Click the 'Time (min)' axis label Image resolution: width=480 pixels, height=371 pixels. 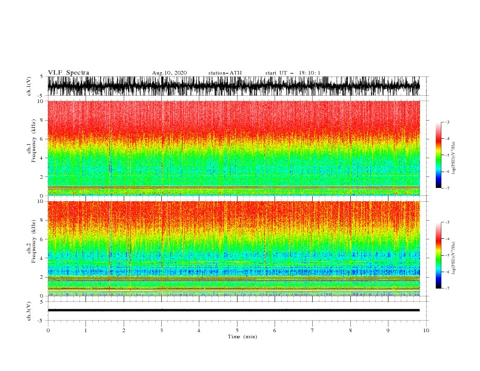point(242,336)
